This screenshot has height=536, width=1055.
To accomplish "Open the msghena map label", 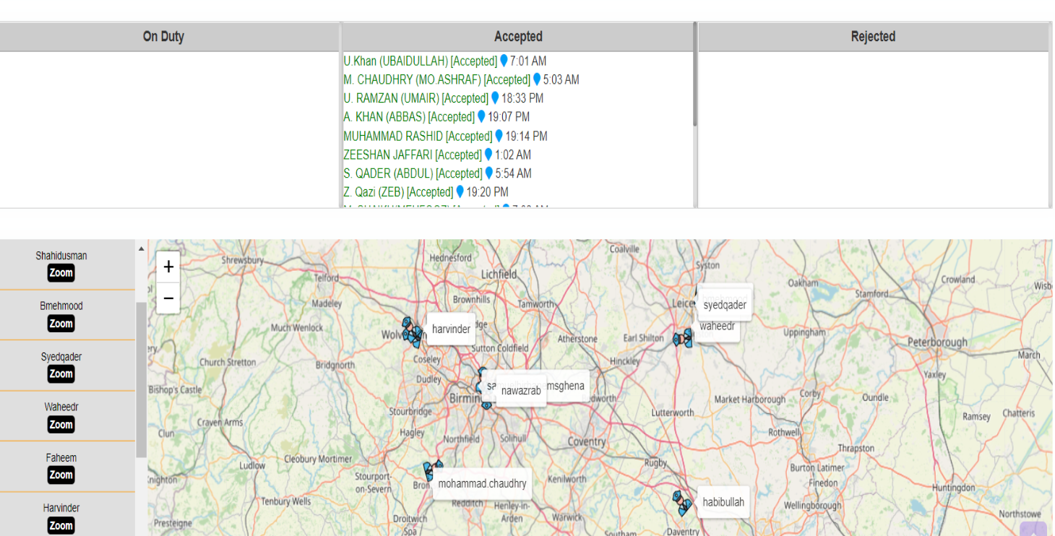I will (x=567, y=386).
